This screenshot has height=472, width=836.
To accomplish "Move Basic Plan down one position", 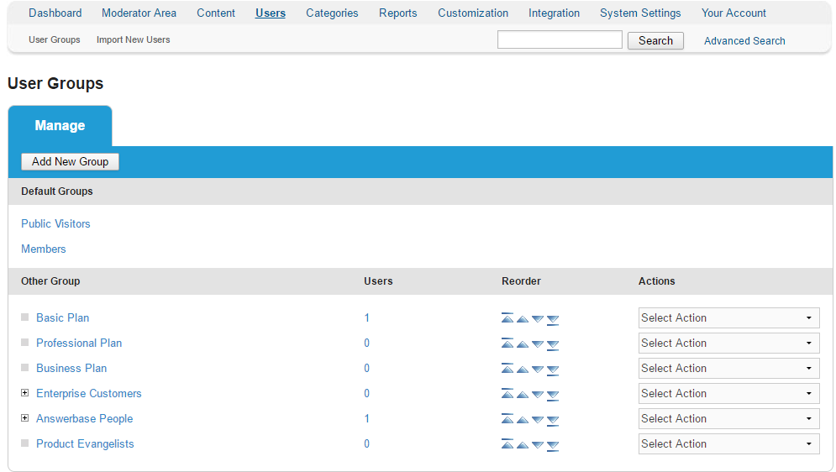I will pyautogui.click(x=538, y=318).
